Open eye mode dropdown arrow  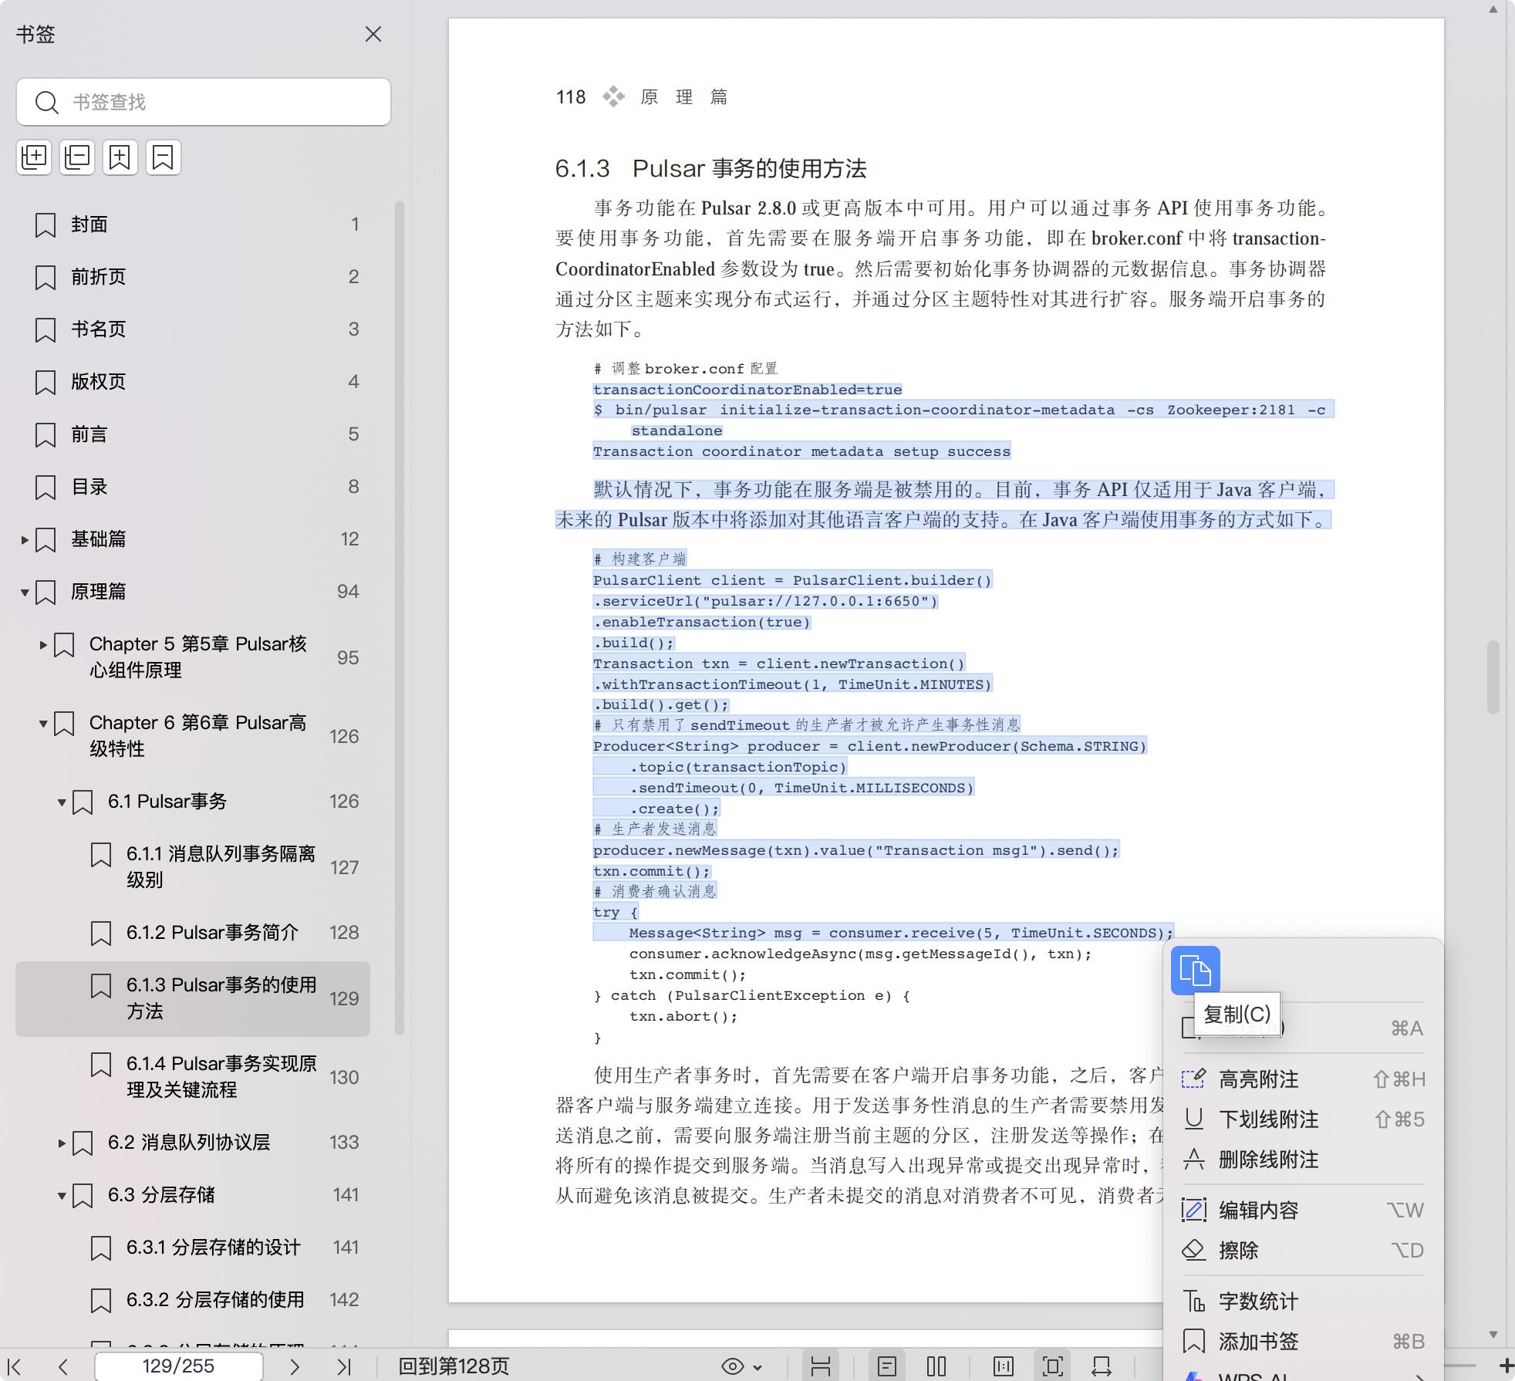click(x=757, y=1367)
